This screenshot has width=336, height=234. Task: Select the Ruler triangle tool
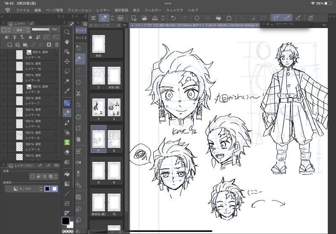(67, 213)
